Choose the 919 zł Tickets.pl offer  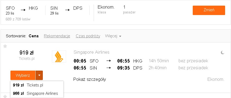(37, 85)
